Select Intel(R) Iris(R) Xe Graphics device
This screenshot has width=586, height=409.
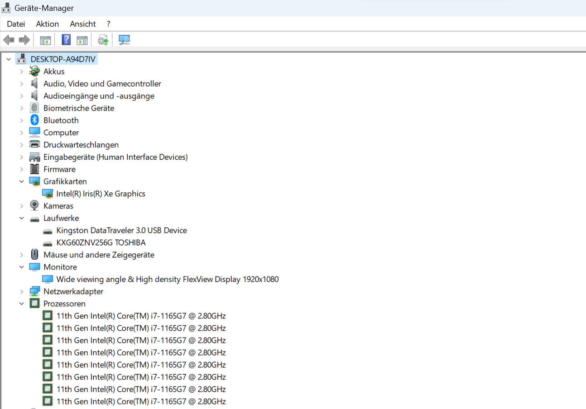click(x=101, y=193)
